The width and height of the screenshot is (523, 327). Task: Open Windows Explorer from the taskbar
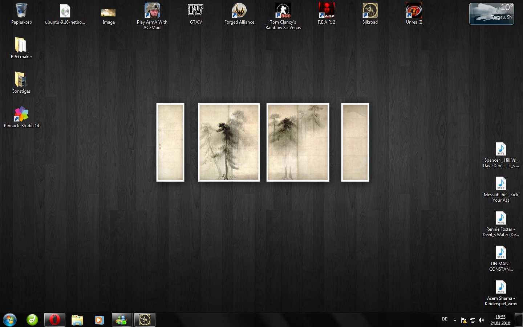(x=77, y=320)
